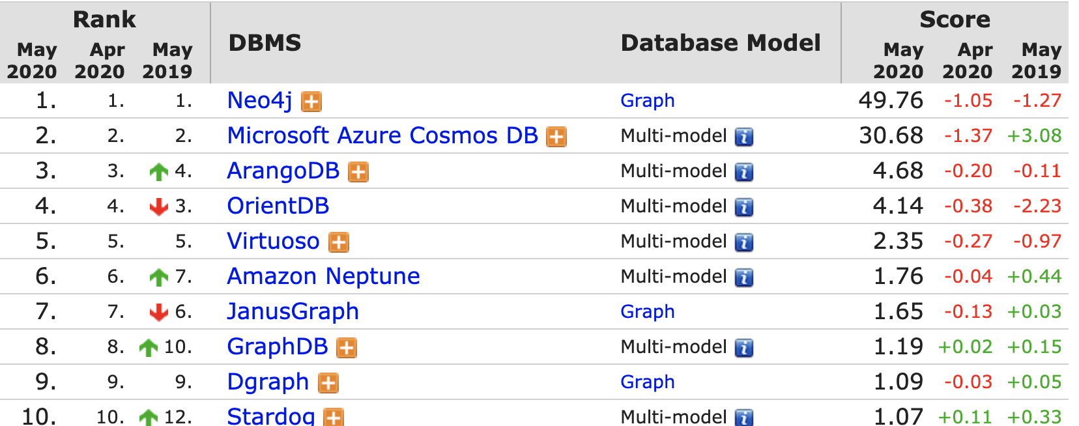Select Neo4j score 49.76

[891, 100]
